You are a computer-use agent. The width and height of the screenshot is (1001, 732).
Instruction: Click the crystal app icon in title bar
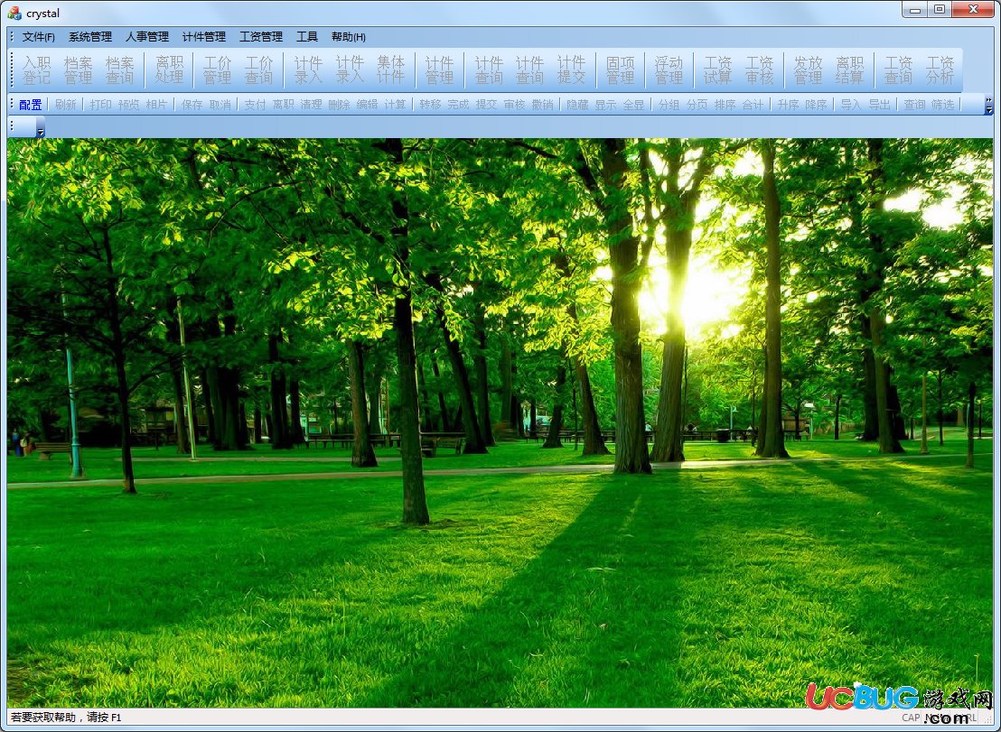click(14, 13)
